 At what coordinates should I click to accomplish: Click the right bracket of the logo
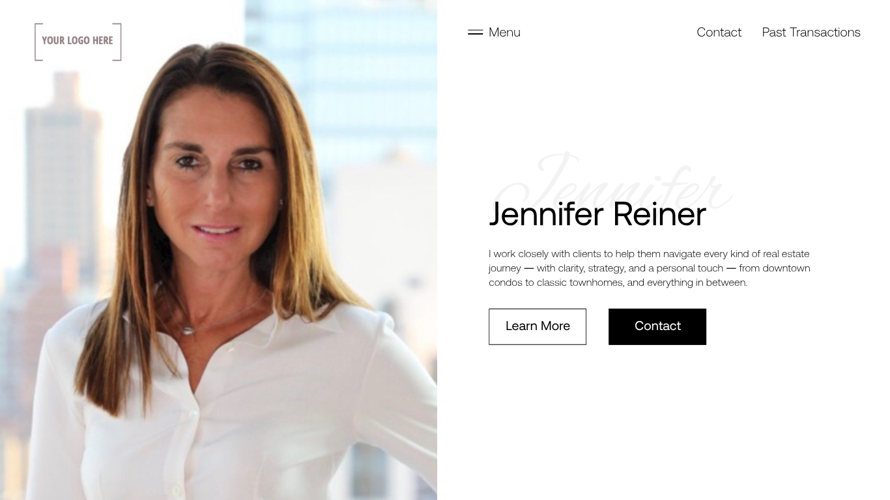[117, 42]
